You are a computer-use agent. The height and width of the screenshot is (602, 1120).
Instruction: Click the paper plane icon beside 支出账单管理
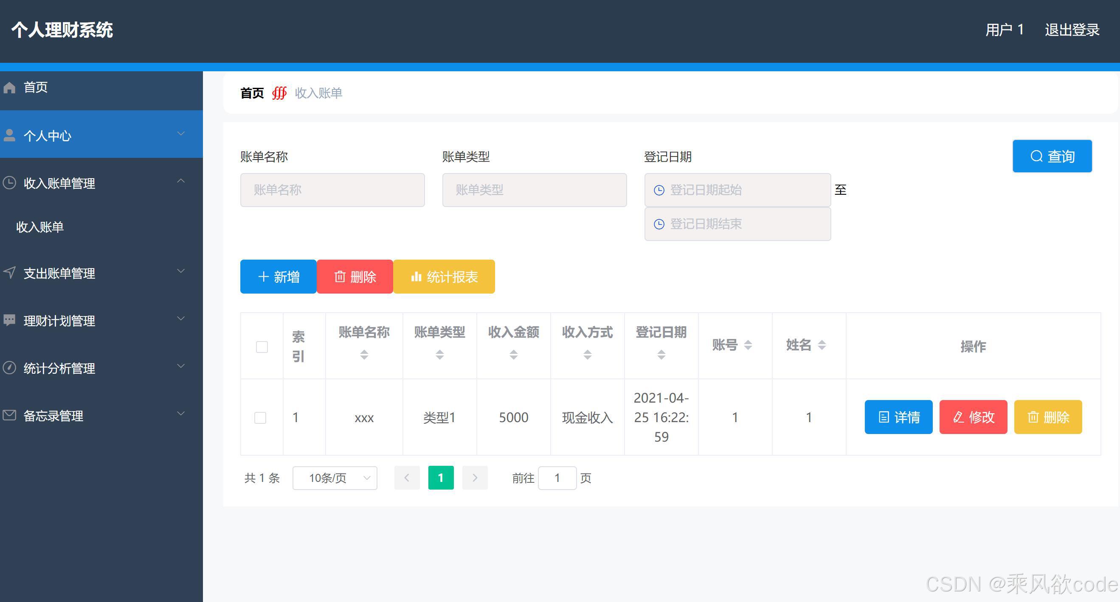coord(10,273)
